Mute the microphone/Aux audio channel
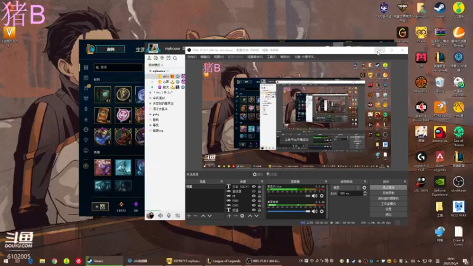Screen dimensions: 473x266 point(315,196)
